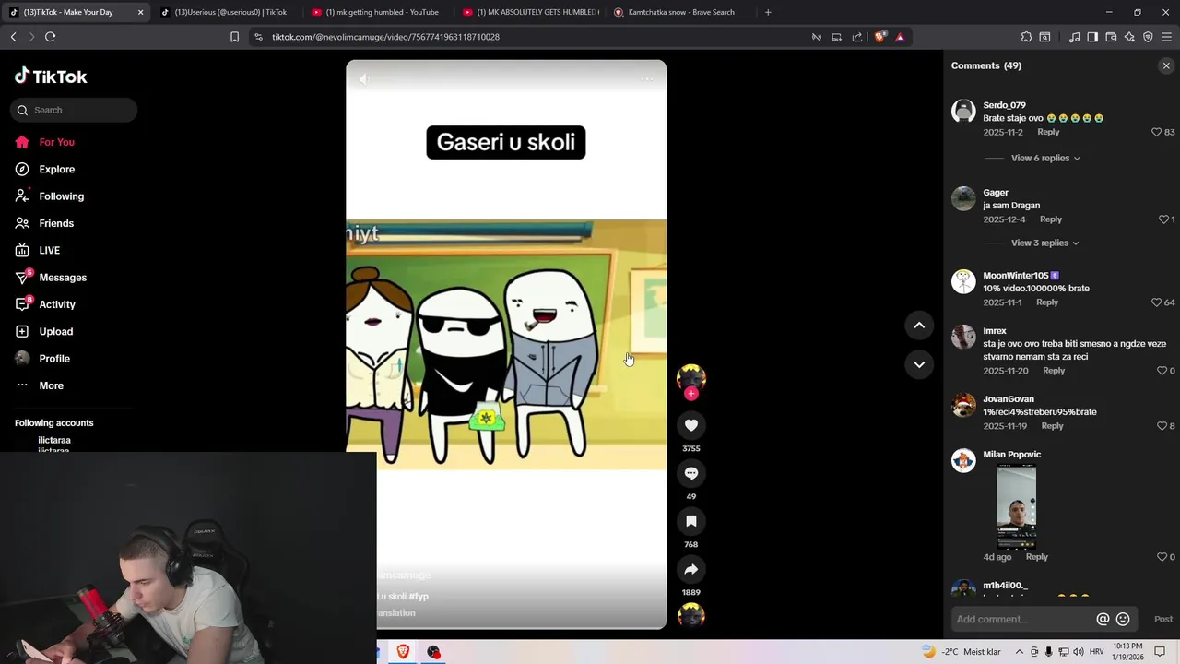Share the video with the arrow icon
This screenshot has width=1180, height=664.
click(x=691, y=569)
